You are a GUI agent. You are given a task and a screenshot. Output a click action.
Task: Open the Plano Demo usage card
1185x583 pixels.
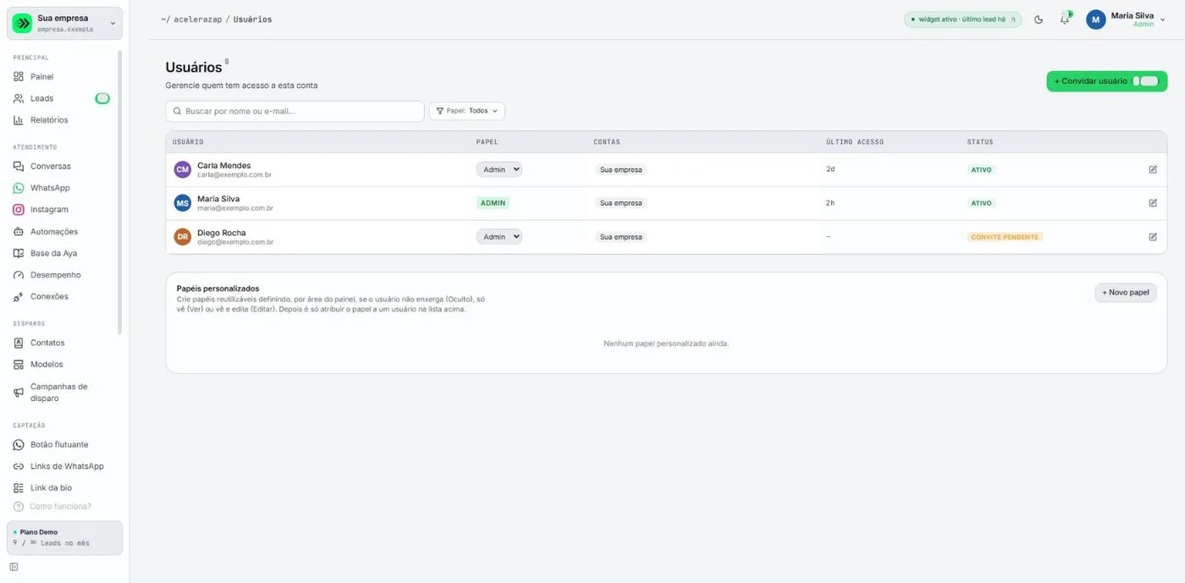pyautogui.click(x=65, y=538)
